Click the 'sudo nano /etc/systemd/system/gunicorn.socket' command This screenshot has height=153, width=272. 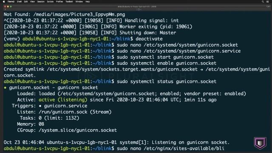coord(177,45)
